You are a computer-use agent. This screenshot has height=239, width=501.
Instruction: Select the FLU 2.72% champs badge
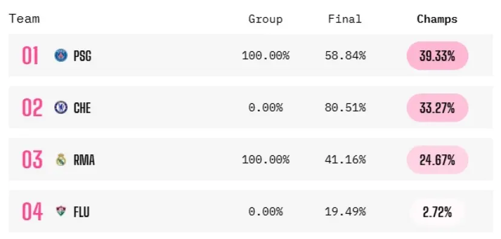point(437,212)
